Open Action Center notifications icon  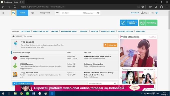(x=154, y=93)
